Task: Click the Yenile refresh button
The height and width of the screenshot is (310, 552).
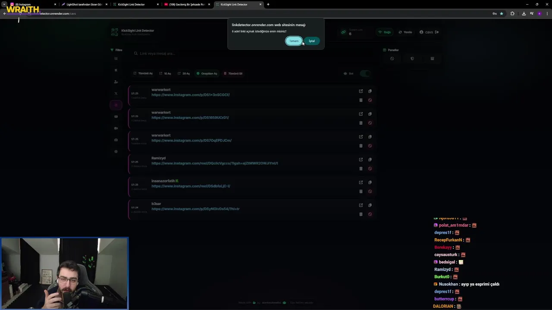Action: pos(405,32)
